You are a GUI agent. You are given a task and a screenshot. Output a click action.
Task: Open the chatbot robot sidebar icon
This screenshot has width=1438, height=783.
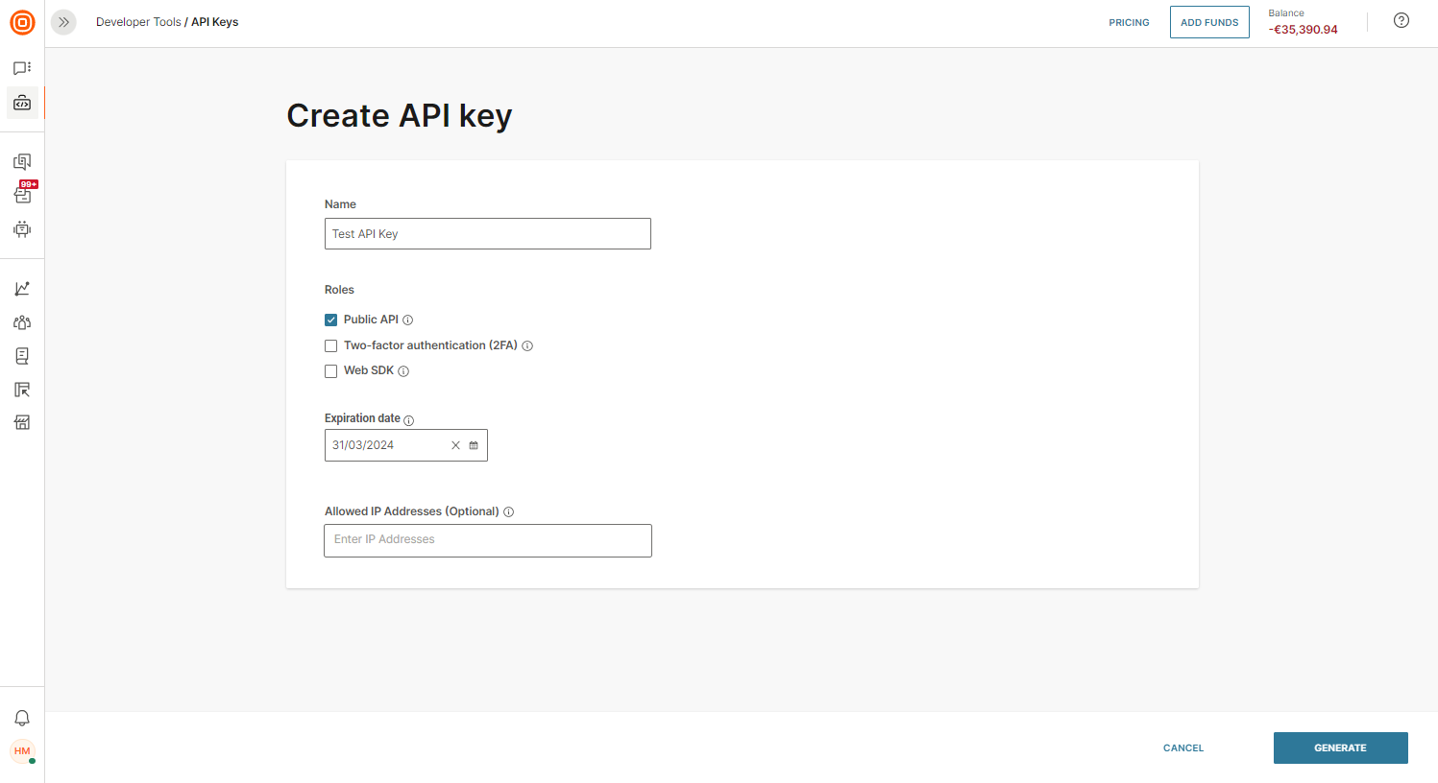pyautogui.click(x=22, y=229)
